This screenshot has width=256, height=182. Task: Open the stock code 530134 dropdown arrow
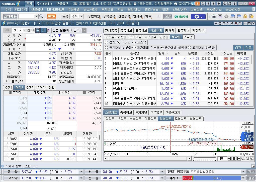(x=25, y=30)
